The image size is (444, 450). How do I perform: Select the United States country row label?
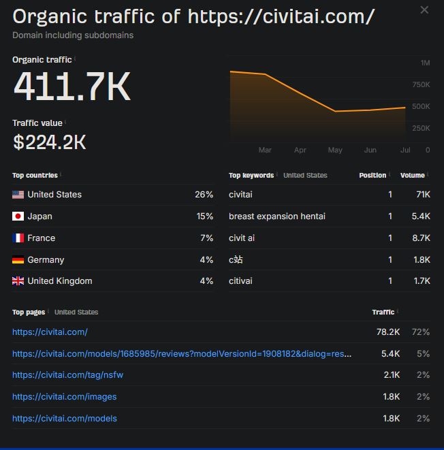click(54, 195)
